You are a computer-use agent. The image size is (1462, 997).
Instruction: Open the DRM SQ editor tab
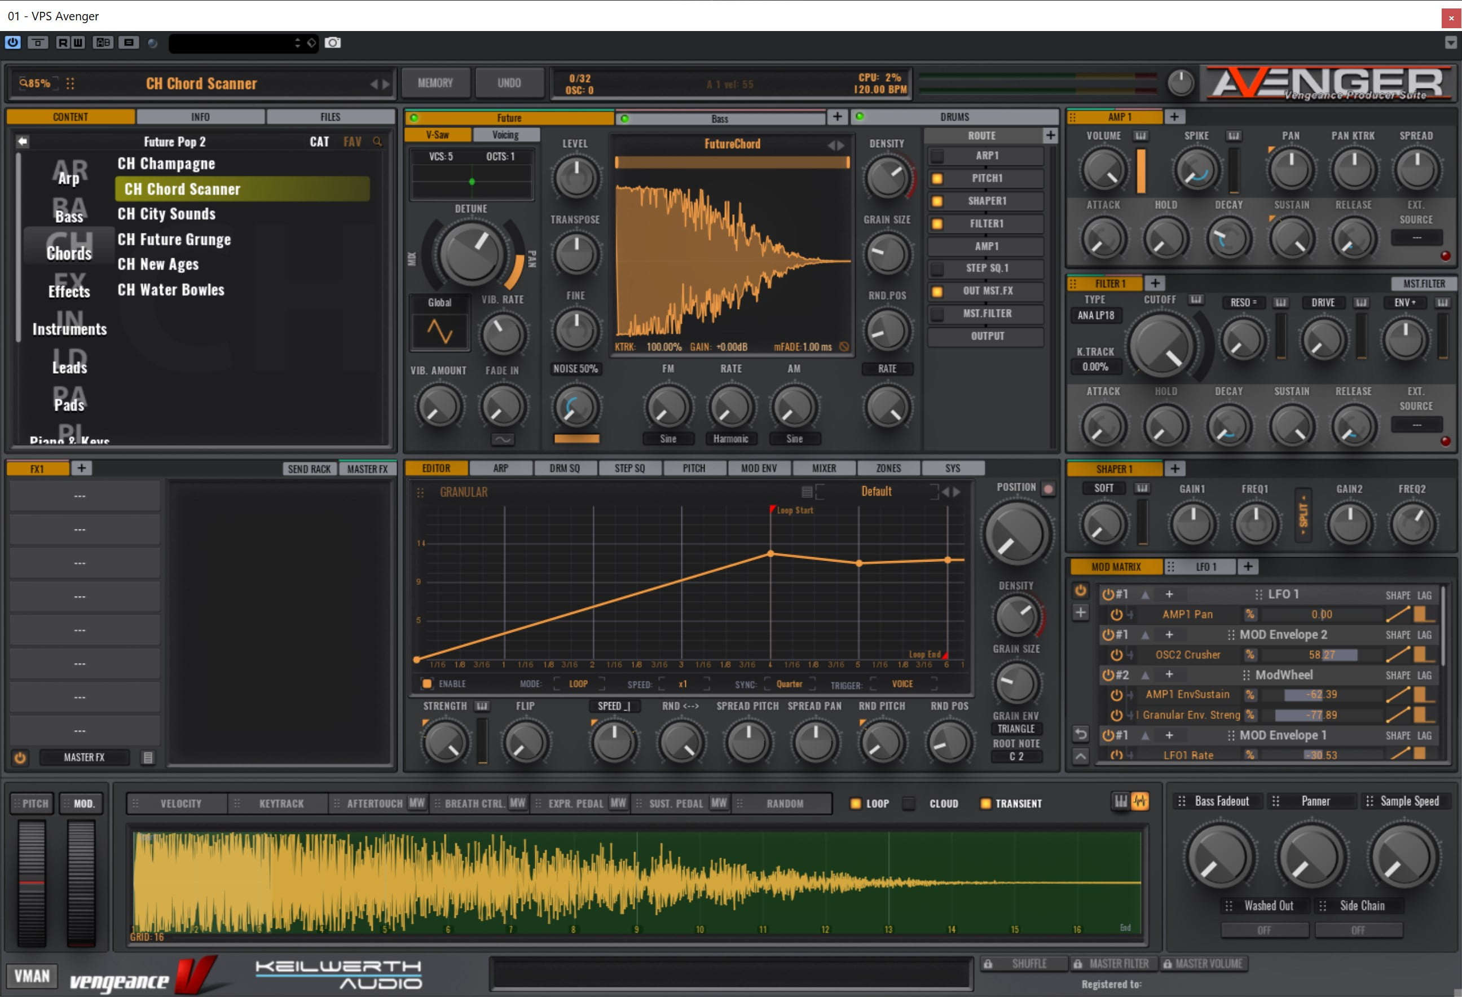(x=564, y=469)
